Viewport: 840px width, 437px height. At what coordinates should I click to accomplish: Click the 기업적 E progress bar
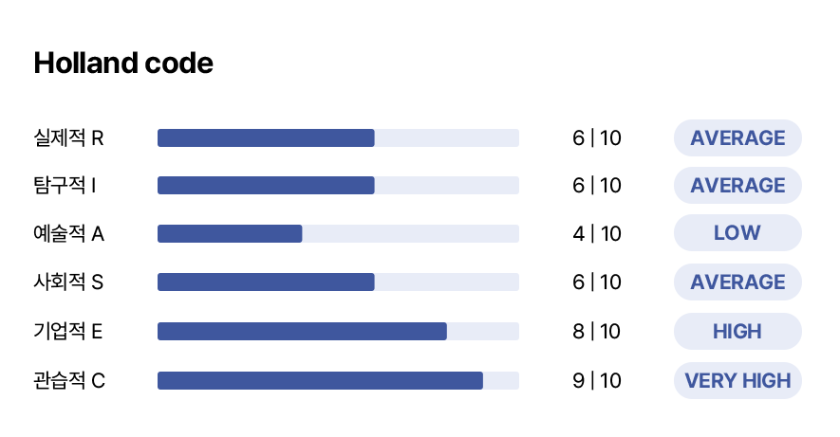pos(338,331)
